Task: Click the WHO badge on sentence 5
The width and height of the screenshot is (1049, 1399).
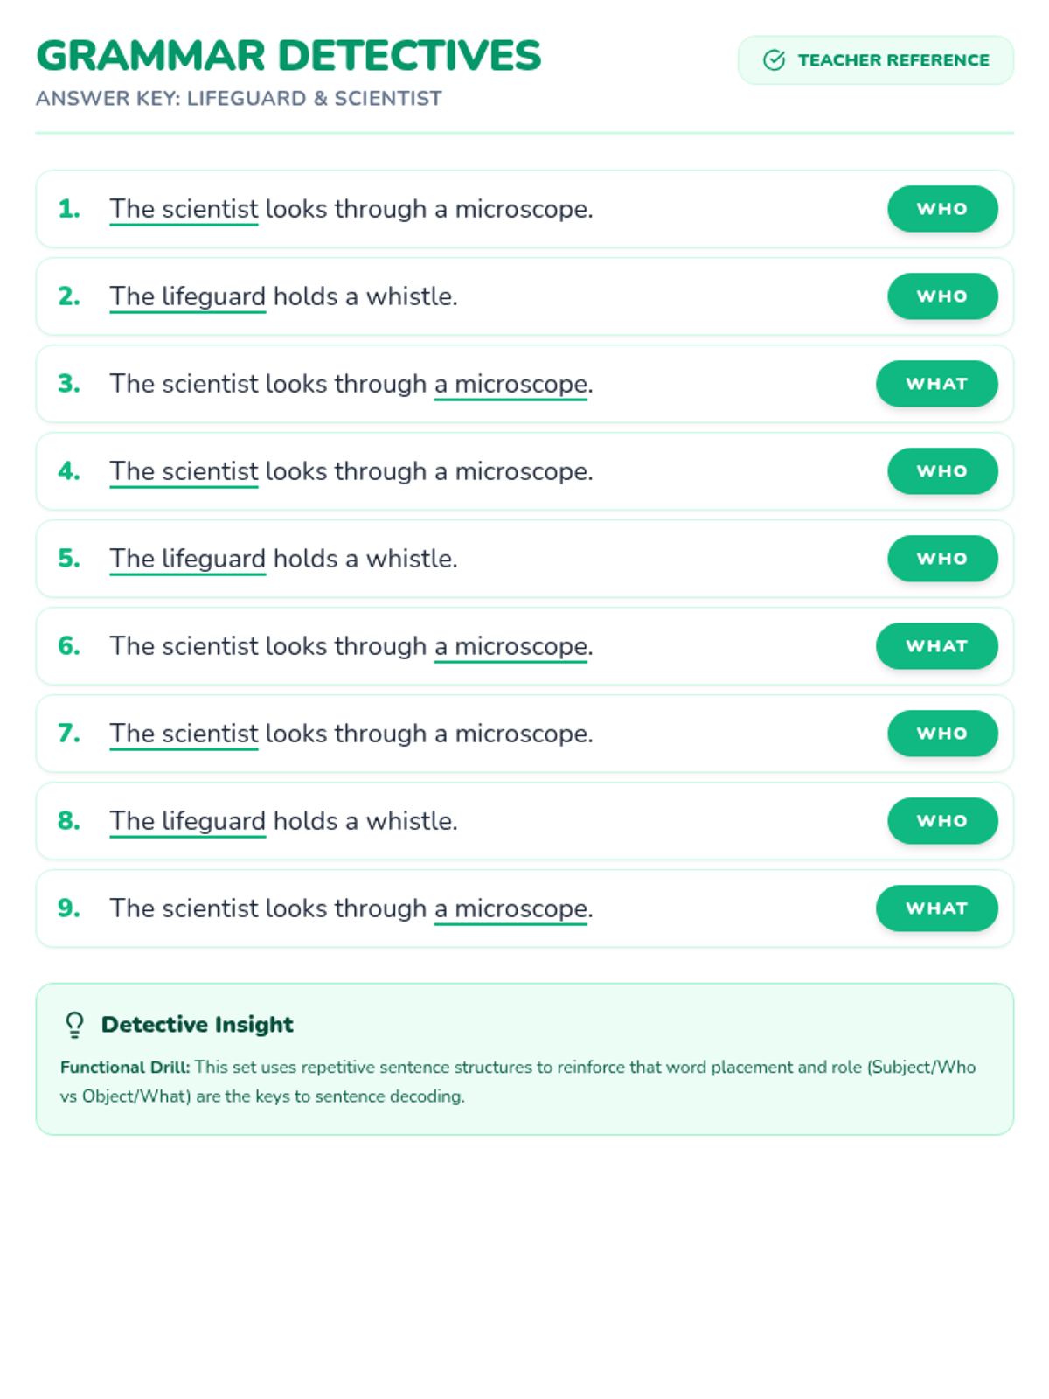Action: pos(942,559)
